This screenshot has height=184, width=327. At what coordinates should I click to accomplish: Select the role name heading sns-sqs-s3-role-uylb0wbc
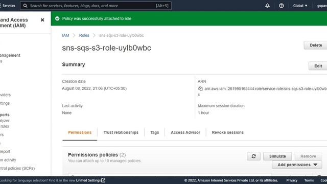107,48
